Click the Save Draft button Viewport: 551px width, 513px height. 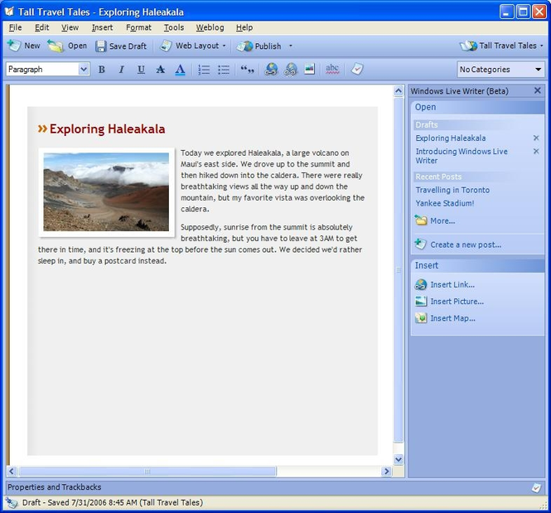click(x=121, y=46)
